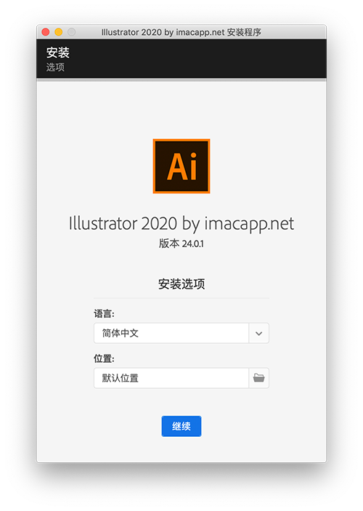Click the blue 继续 button

pos(181,426)
